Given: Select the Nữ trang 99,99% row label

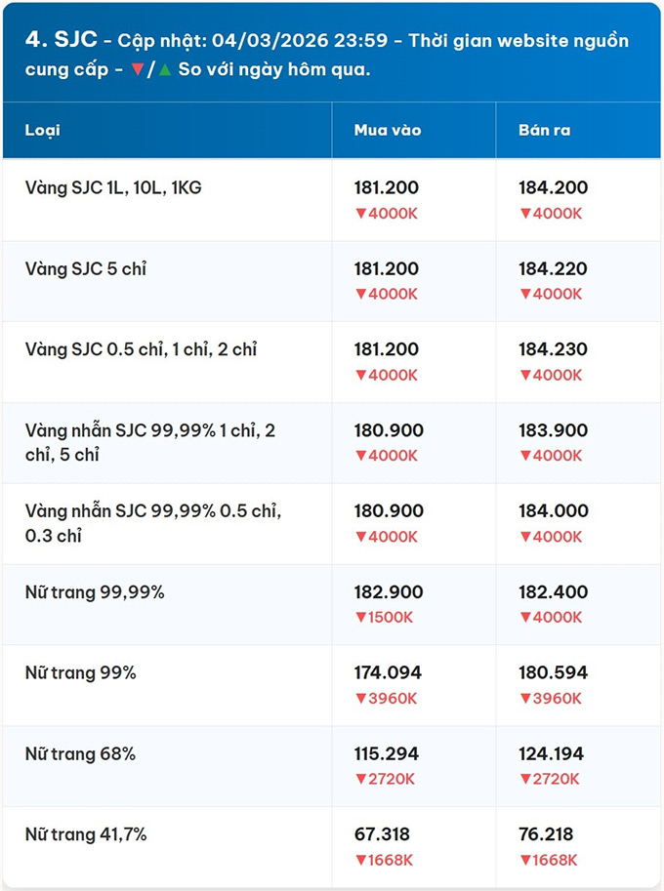Looking at the screenshot, I should coord(95,592).
